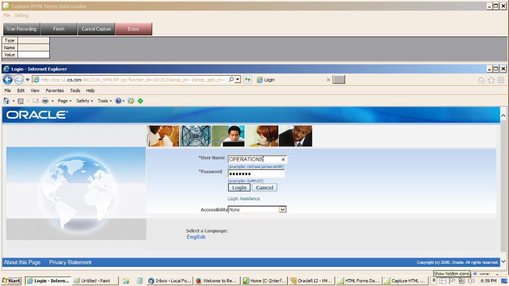
Task: Open the Login Assistance link
Action: 244,199
